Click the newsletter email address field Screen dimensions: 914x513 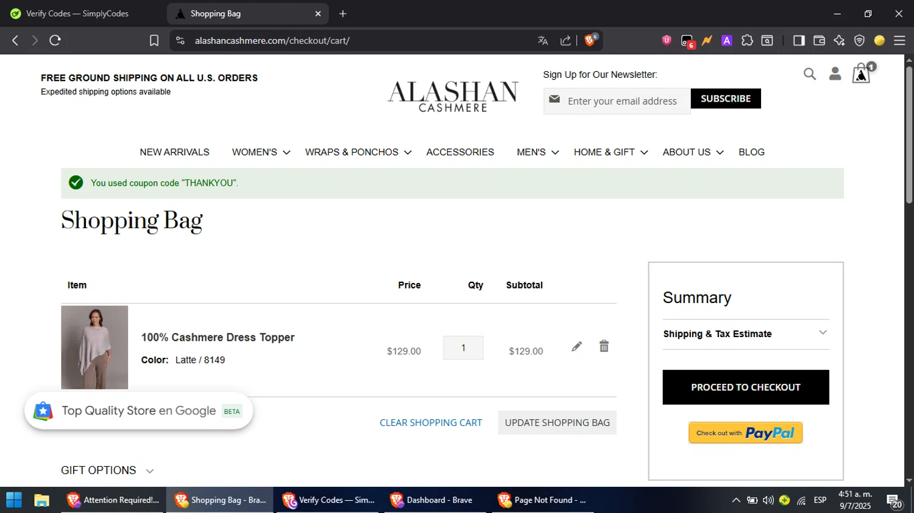click(x=617, y=101)
